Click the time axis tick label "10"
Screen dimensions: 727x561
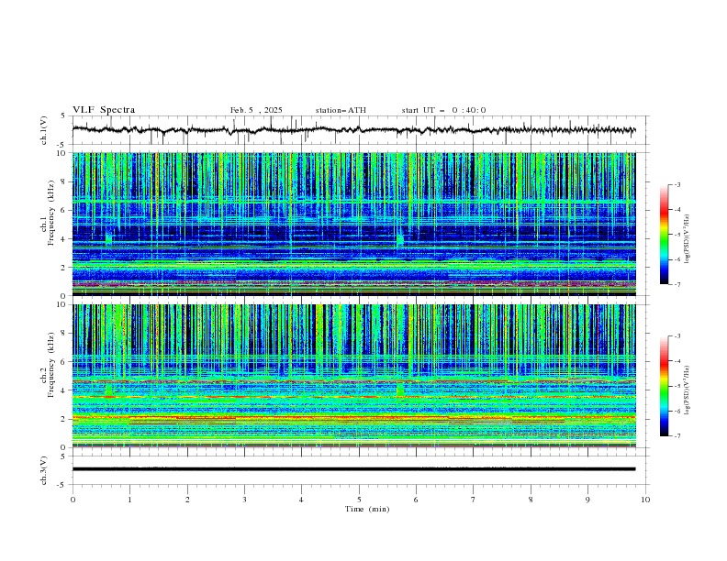pos(645,500)
